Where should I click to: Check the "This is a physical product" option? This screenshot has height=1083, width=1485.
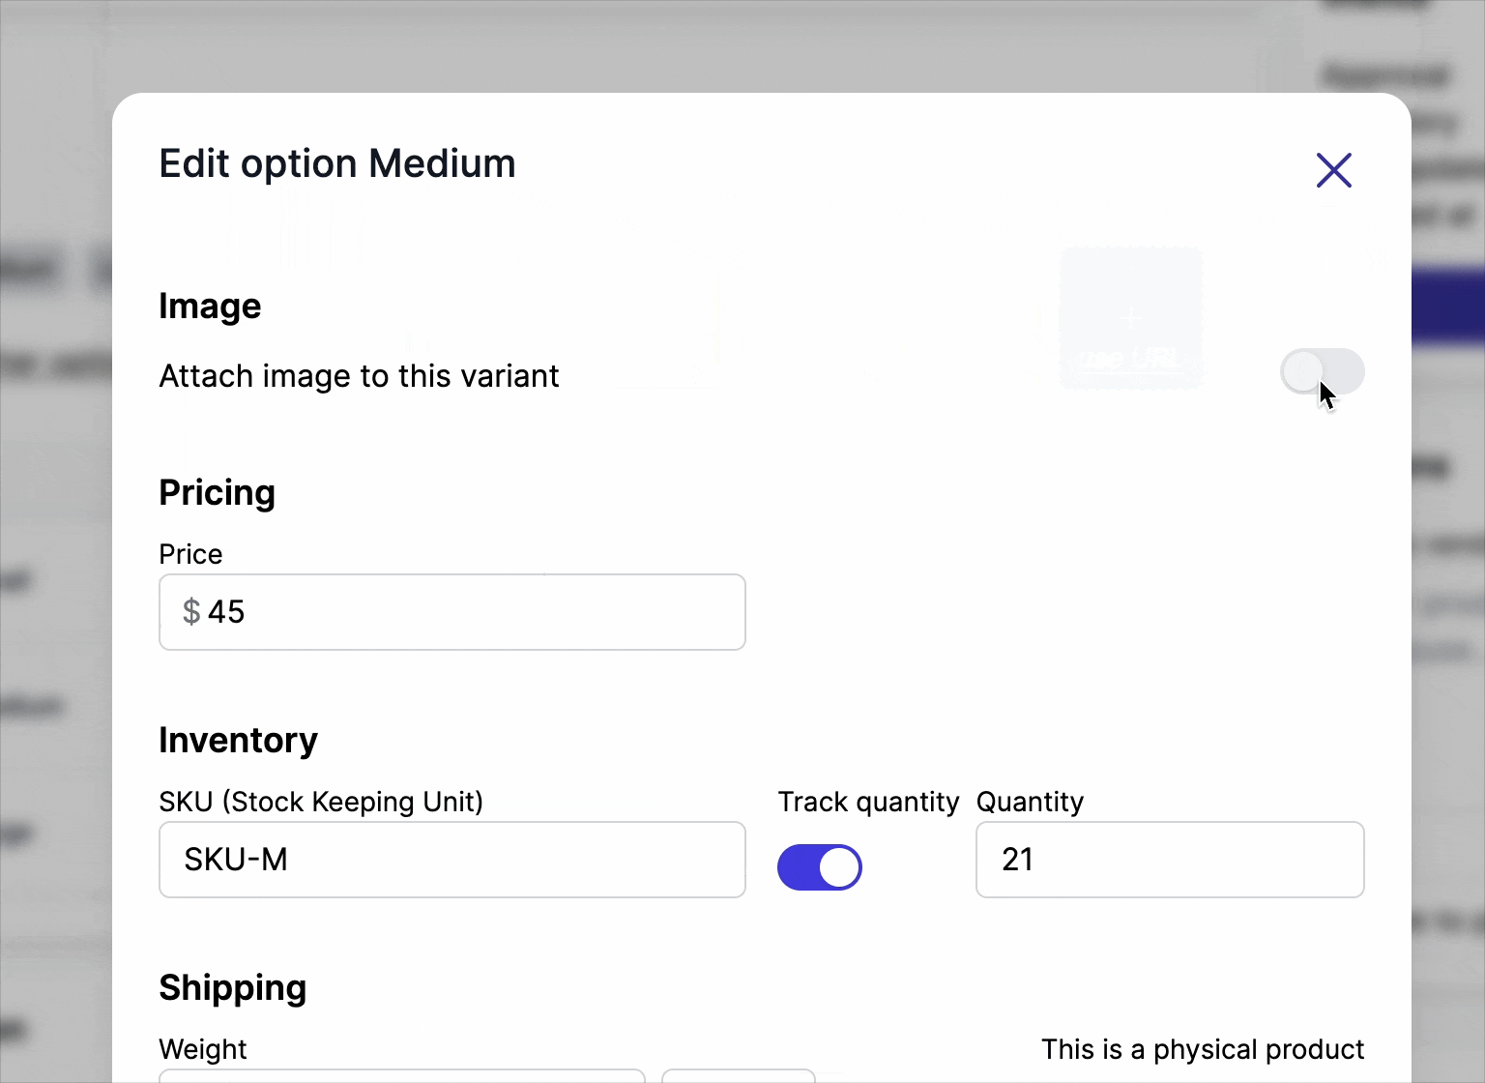pos(1203,1049)
